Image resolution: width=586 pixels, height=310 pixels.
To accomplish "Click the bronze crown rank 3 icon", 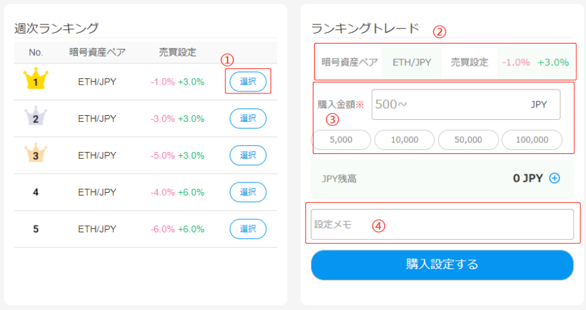I will tap(36, 153).
